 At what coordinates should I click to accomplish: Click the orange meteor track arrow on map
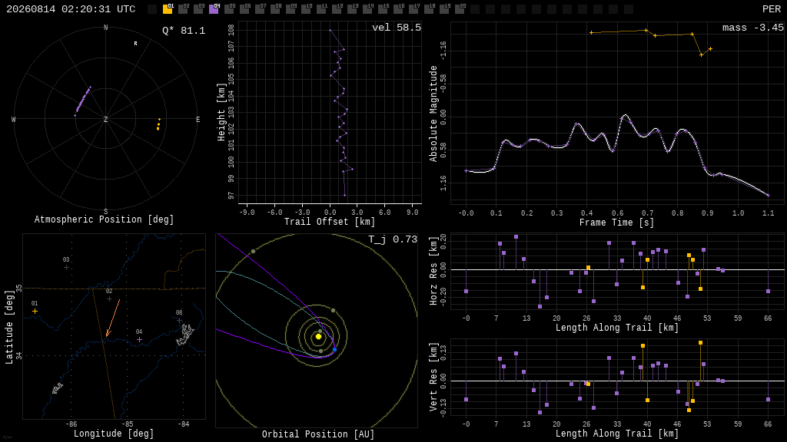(113, 318)
